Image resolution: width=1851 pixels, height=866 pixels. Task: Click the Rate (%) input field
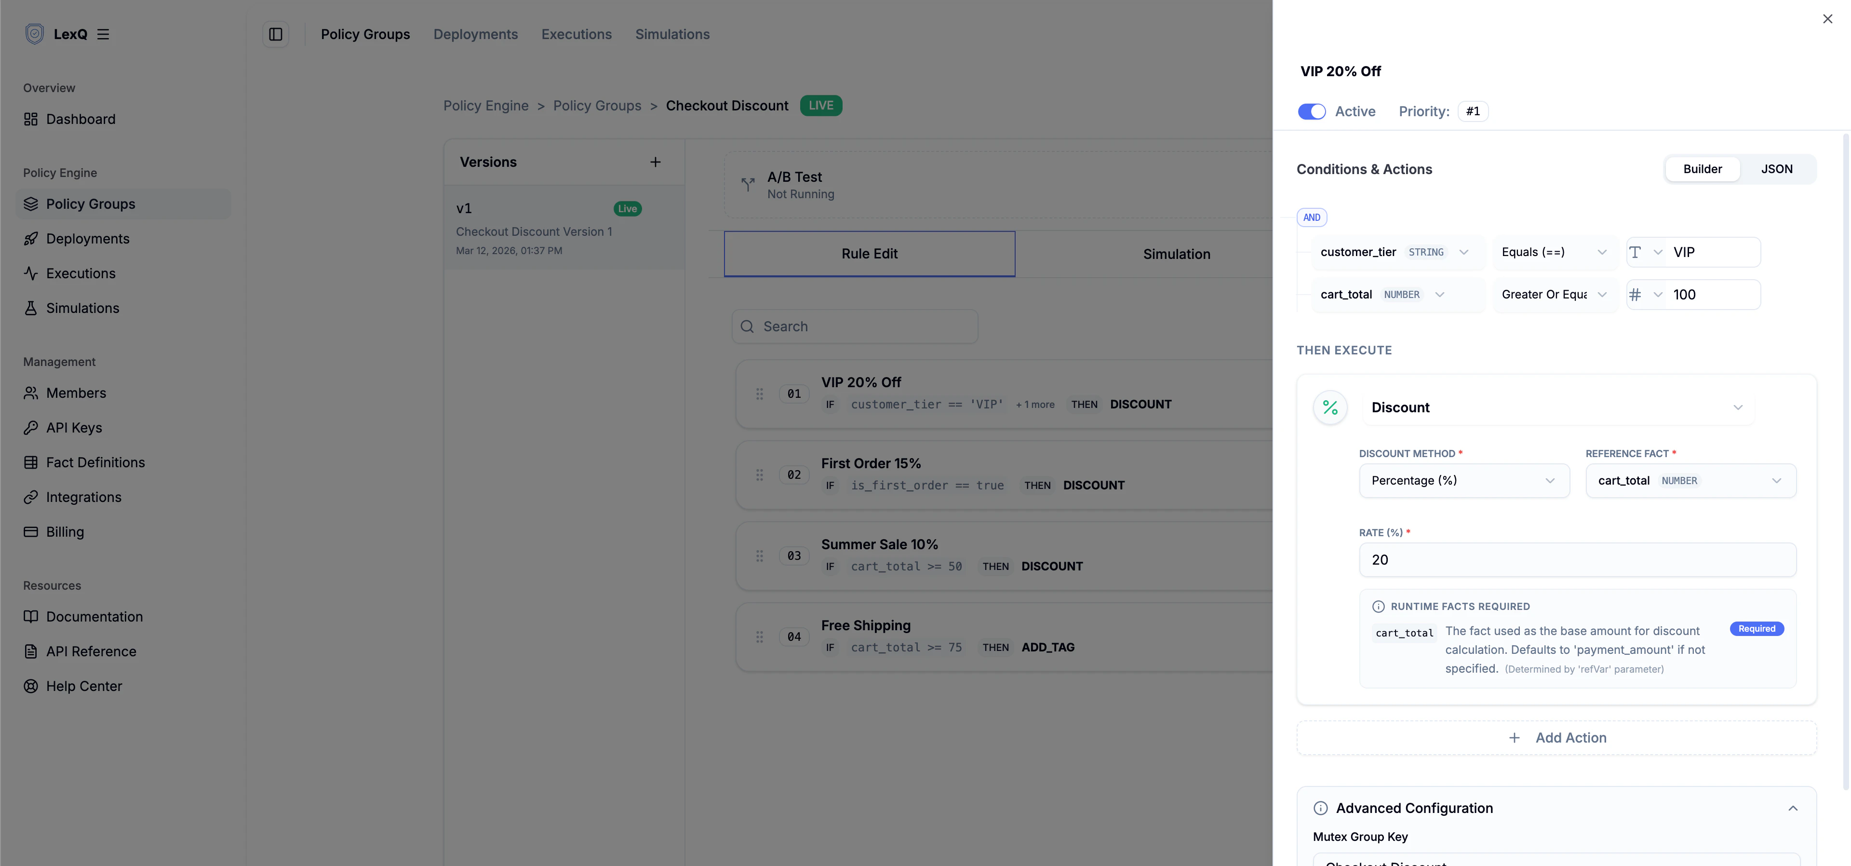1577,559
